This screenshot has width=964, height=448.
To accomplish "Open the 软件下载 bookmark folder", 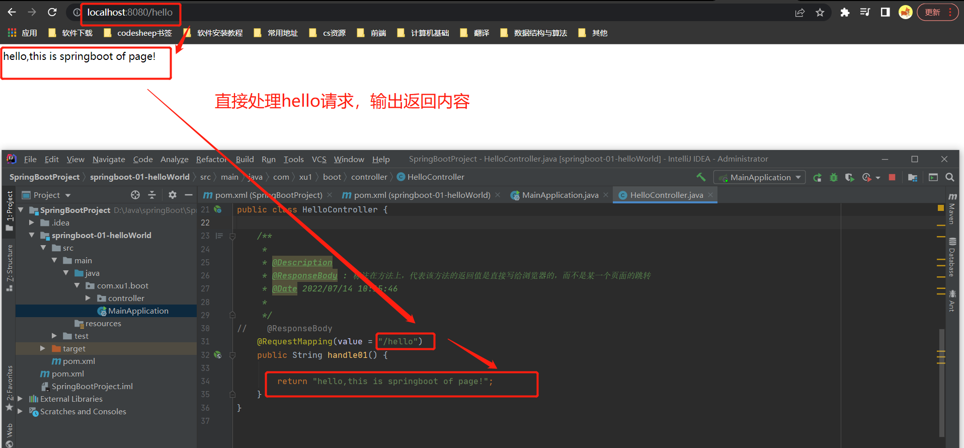I will pos(70,33).
